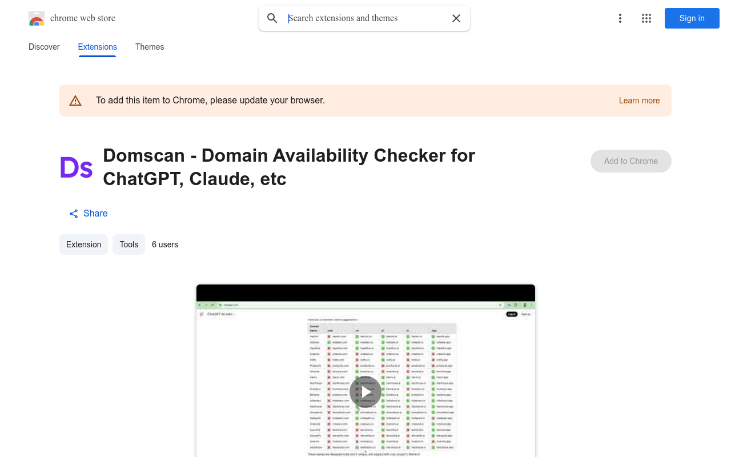Image resolution: width=731 pixels, height=457 pixels.
Task: Click the Domscan extension title heading
Action: tap(289, 167)
